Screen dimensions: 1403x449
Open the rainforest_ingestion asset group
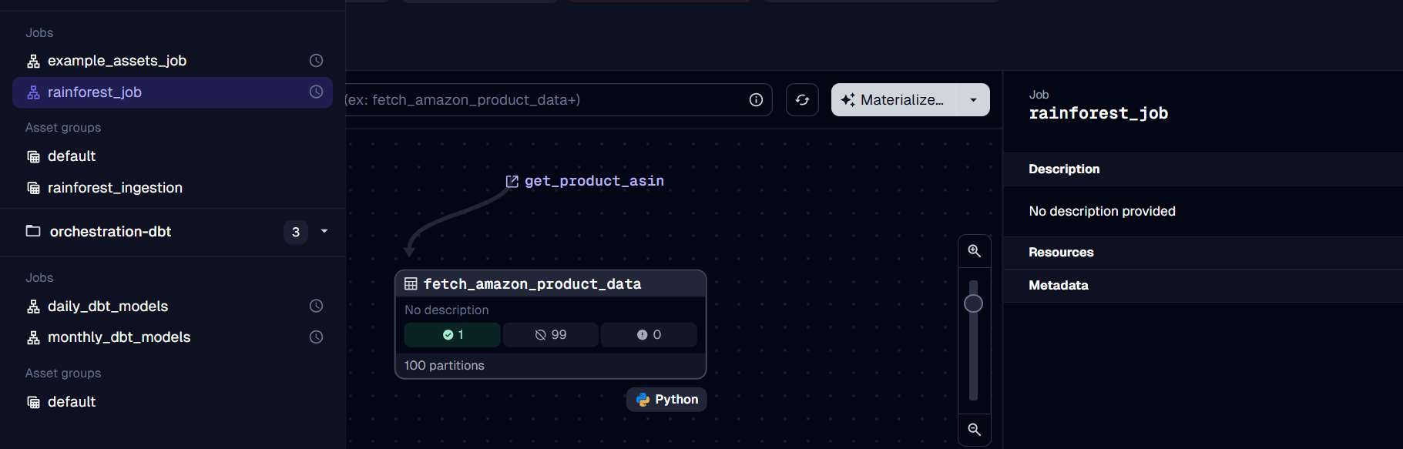point(115,188)
